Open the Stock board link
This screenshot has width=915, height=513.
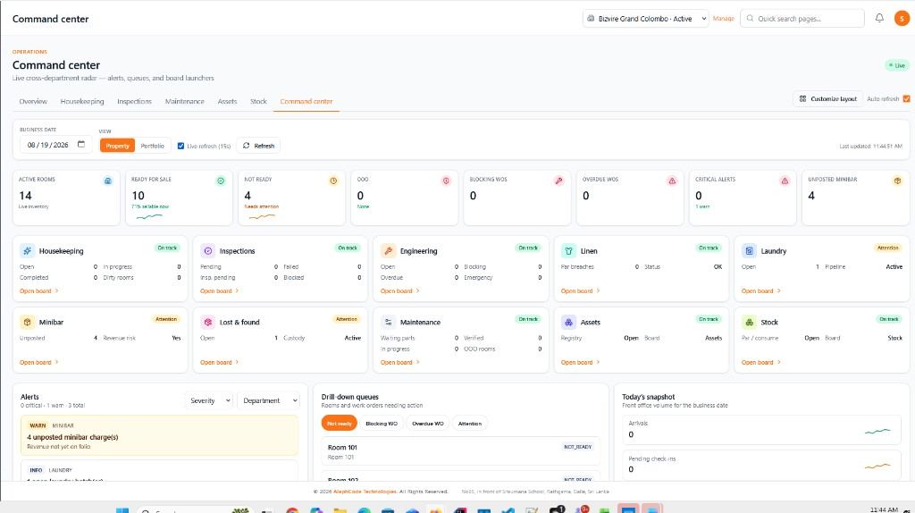tap(761, 362)
